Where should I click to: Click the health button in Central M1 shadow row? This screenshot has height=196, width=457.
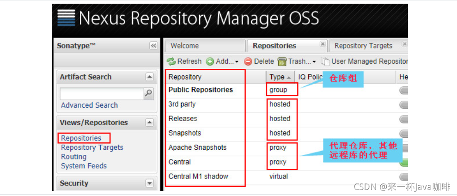point(404,177)
